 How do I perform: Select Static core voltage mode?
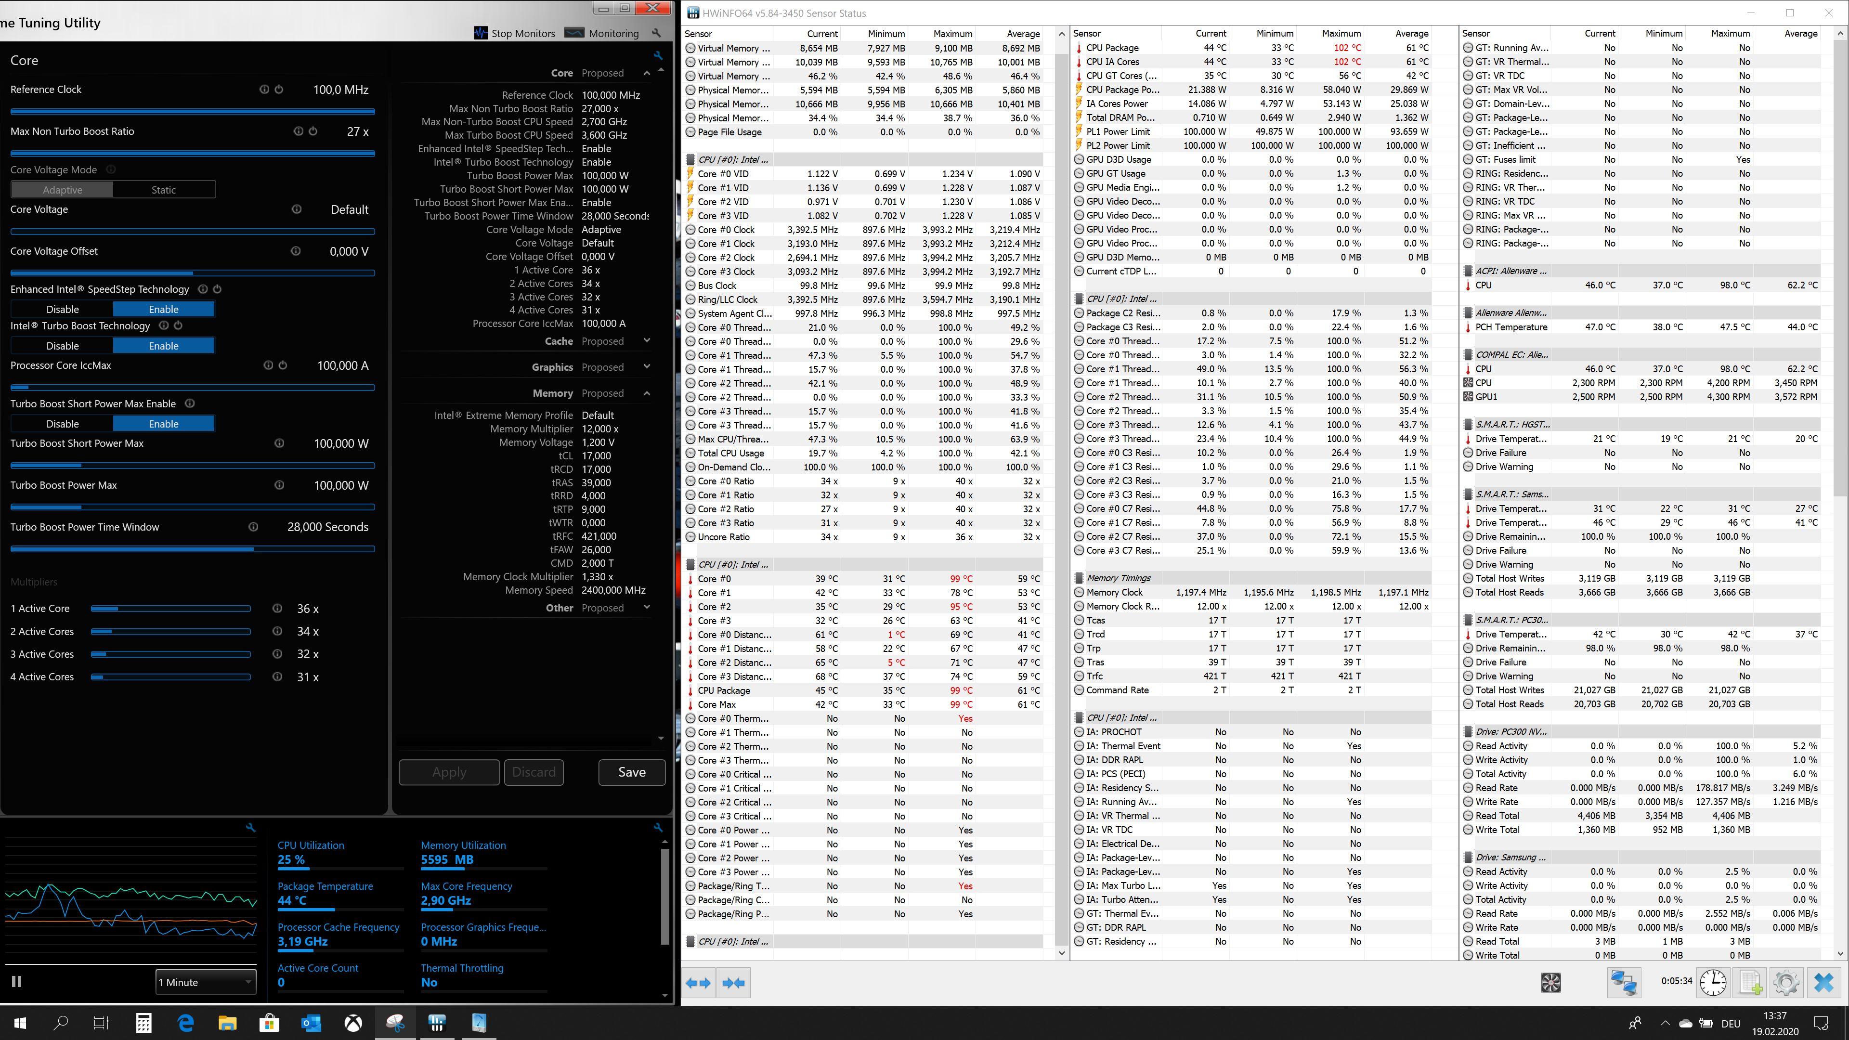[x=164, y=190]
